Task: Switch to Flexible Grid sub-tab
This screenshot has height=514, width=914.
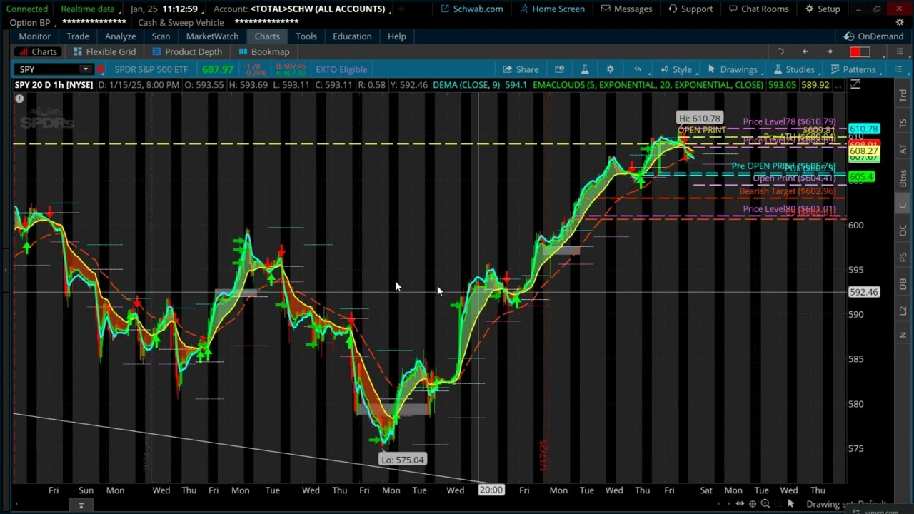Action: tap(105, 51)
